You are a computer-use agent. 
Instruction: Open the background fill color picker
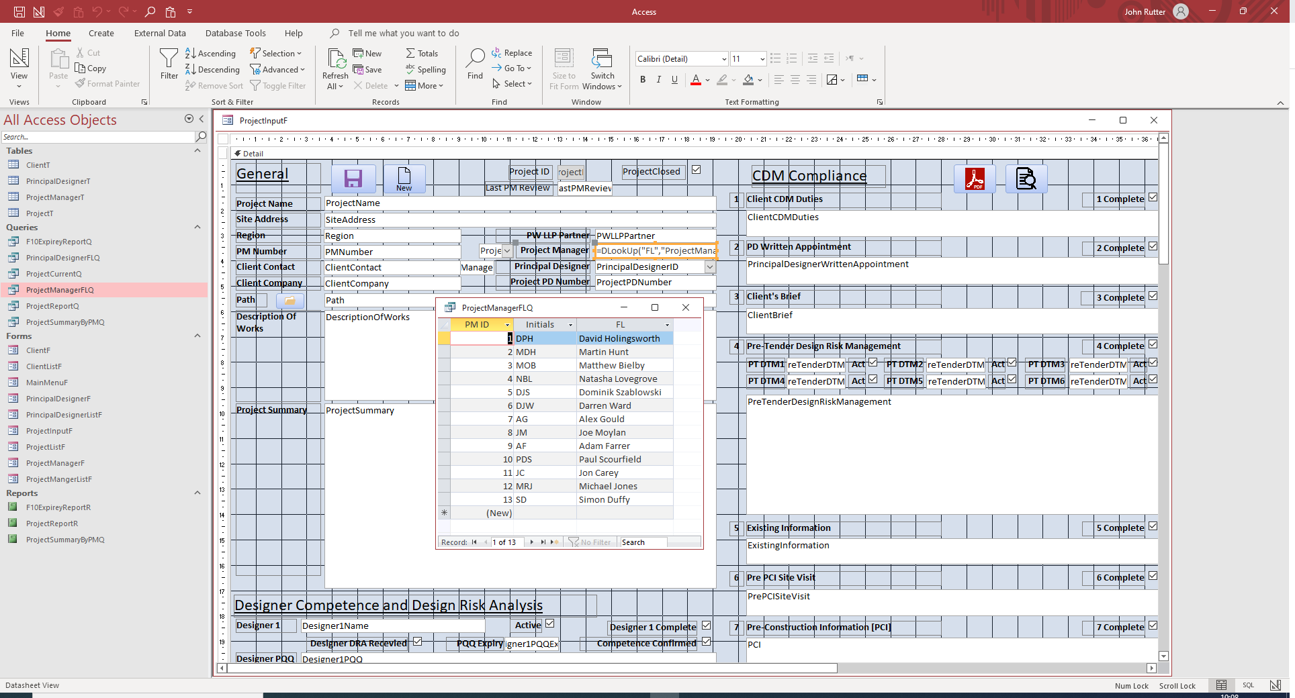pos(748,80)
